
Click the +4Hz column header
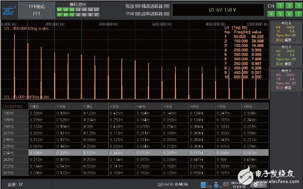pyautogui.click(x=148, y=106)
